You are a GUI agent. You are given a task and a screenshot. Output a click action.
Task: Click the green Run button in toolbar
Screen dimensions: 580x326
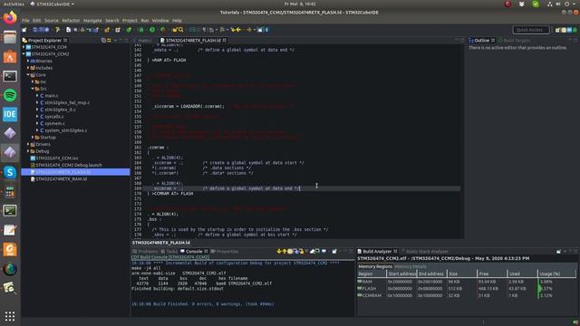[x=152, y=30]
